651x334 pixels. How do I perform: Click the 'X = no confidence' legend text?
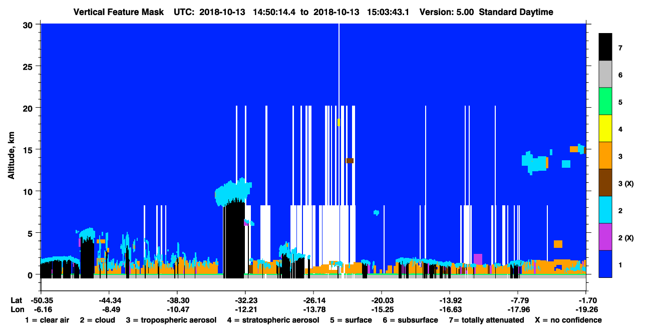568,320
